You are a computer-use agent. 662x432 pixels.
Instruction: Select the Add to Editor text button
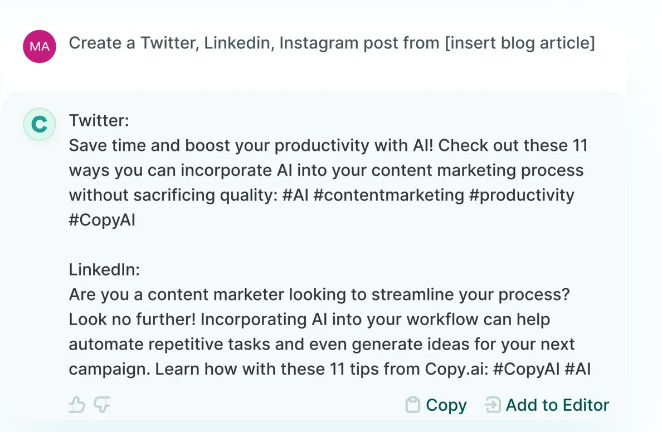(557, 405)
